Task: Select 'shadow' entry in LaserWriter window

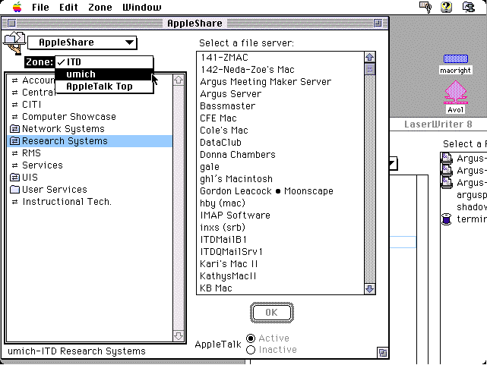Action: (x=472, y=207)
